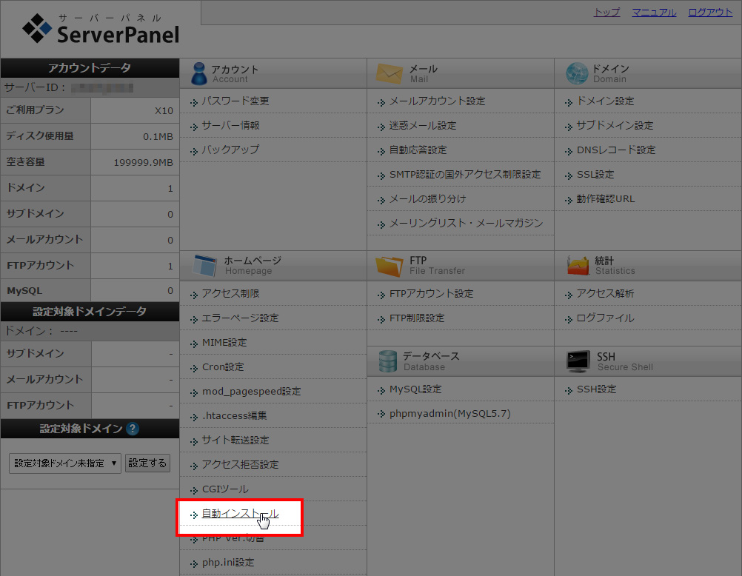
Task: Open the マニュアル menu link
Action: tap(654, 12)
